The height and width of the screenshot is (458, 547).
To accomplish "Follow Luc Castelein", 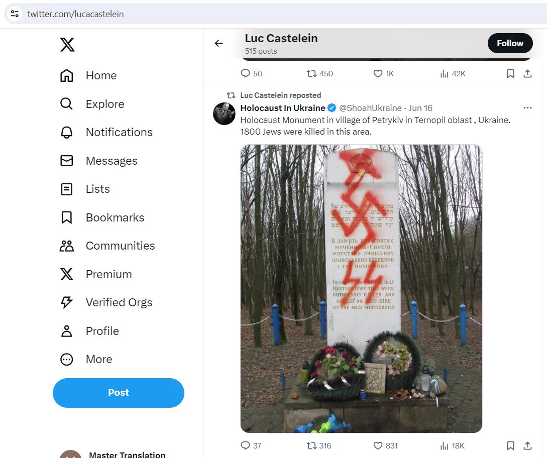I will [x=510, y=43].
